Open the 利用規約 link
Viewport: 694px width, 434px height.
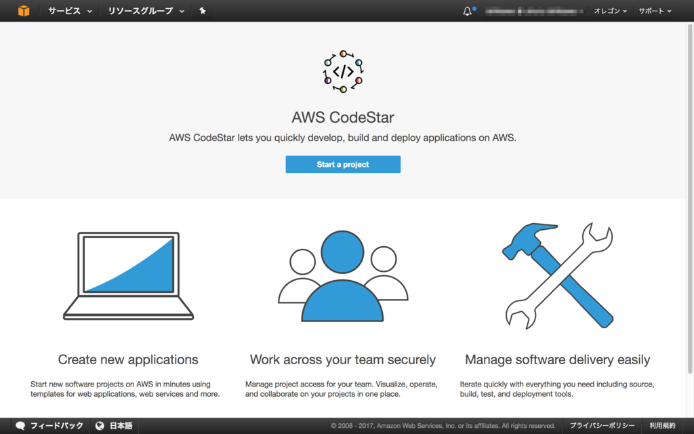(662, 426)
